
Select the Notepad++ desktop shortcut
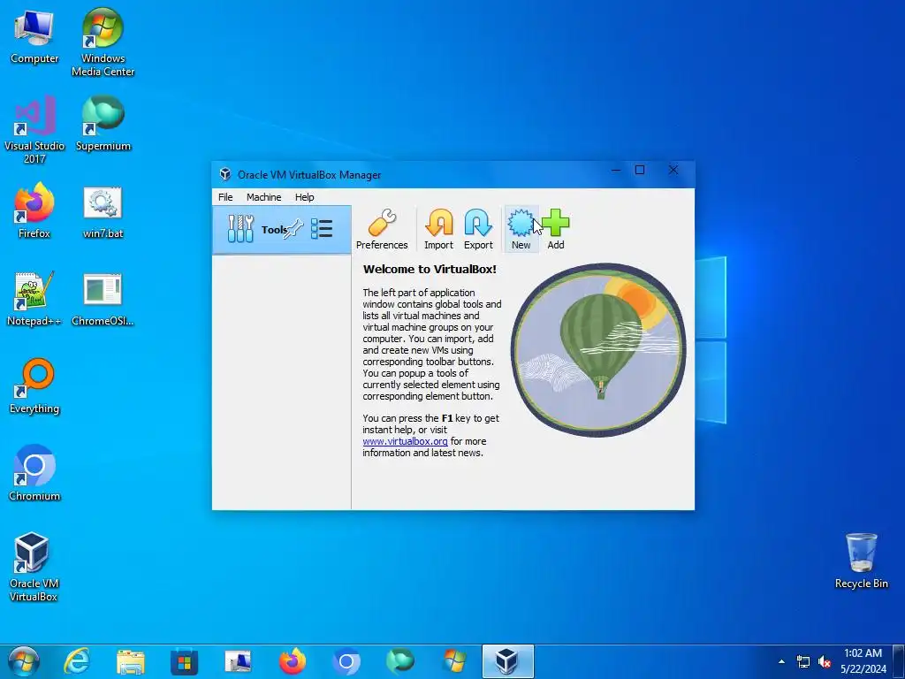pyautogui.click(x=34, y=299)
